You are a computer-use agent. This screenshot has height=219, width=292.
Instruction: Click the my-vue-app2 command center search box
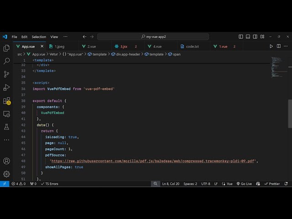pos(153,36)
